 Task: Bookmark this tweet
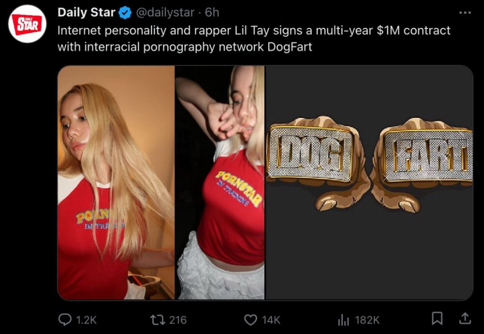437,318
